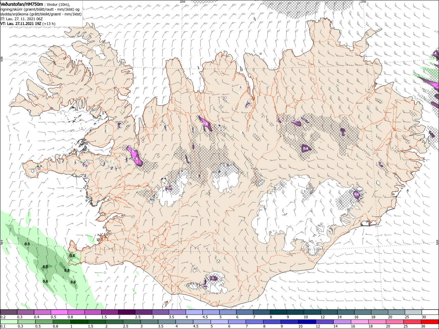Click the 'VT: Lau. 27.11.2021 19Z' valid time
This screenshot has height=329, width=439.
[x=21, y=24]
